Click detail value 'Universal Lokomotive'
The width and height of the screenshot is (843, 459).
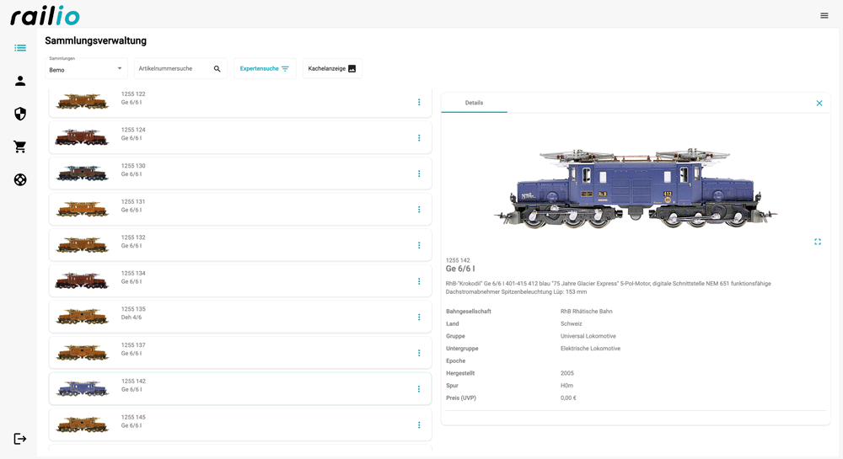pos(588,336)
